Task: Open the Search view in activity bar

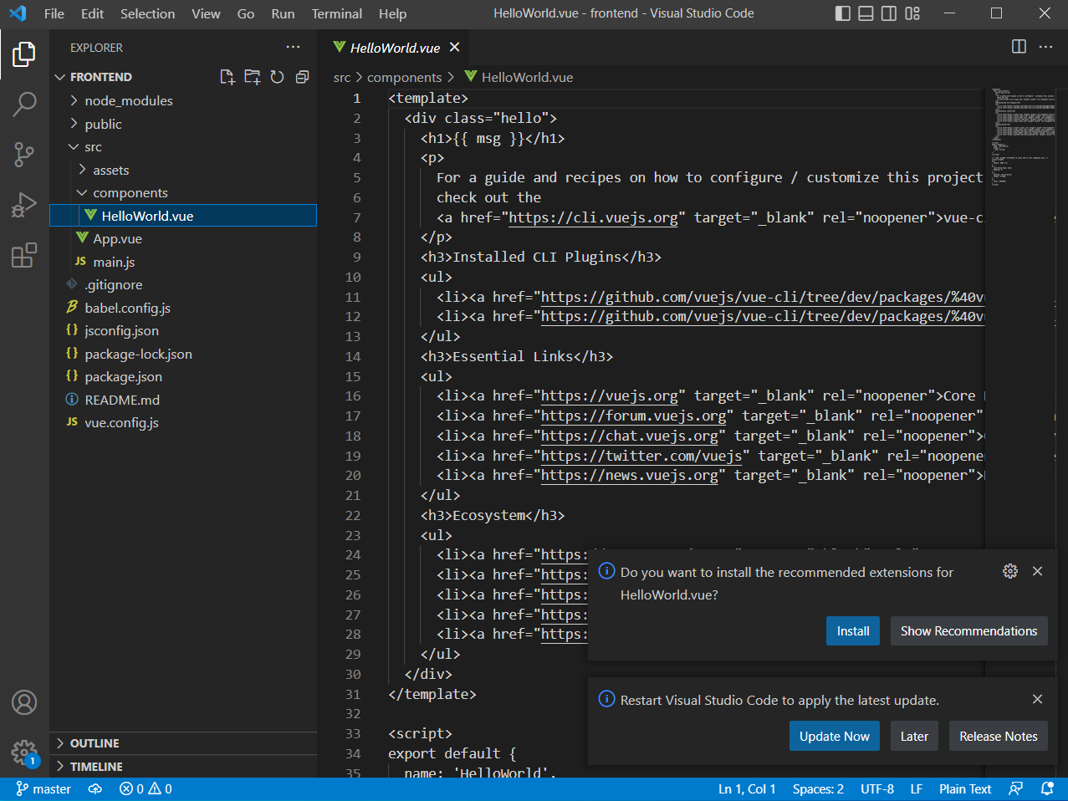Action: point(24,105)
